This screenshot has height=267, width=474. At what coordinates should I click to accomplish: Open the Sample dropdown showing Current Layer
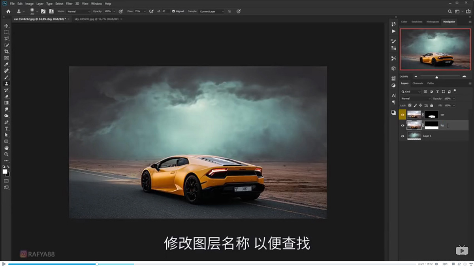coord(211,11)
